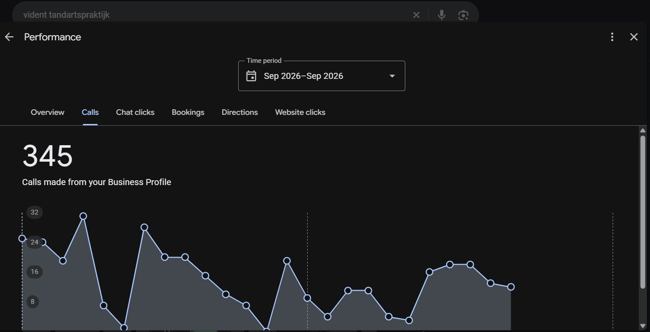This screenshot has width=650, height=332.
Task: Start voice search with the microphone icon
Action: 442,15
